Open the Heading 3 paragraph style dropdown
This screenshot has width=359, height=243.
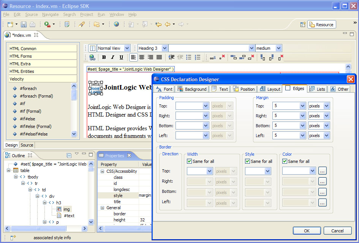tap(164, 48)
